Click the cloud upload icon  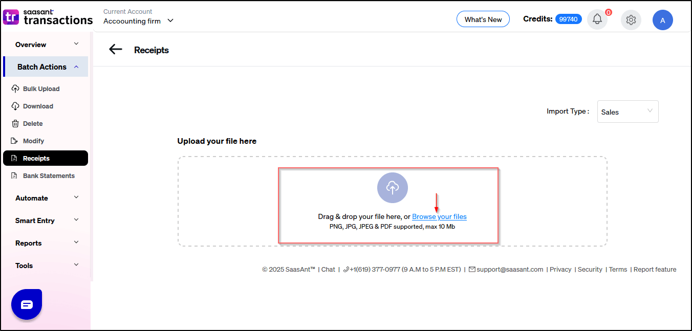(x=392, y=188)
